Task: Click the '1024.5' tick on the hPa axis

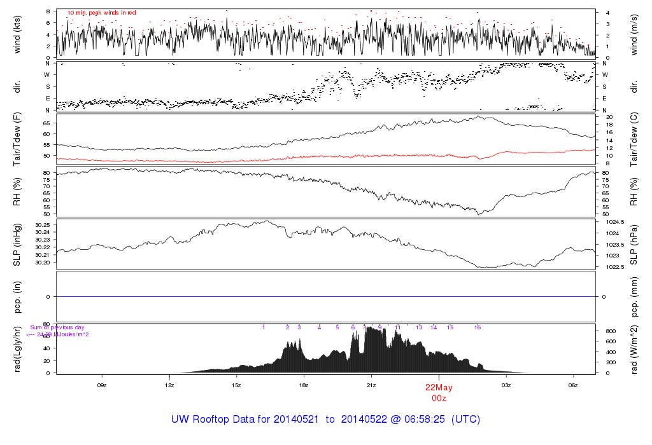Action: pos(615,222)
